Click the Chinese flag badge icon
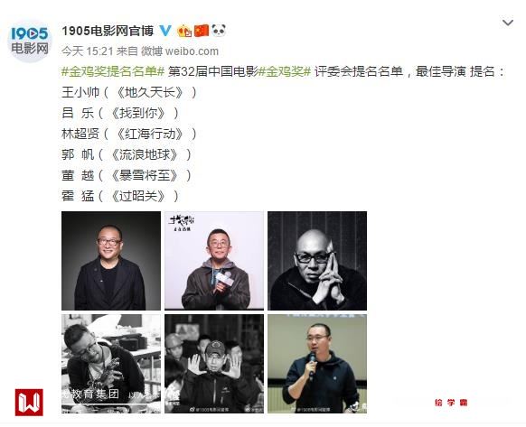 click(202, 31)
